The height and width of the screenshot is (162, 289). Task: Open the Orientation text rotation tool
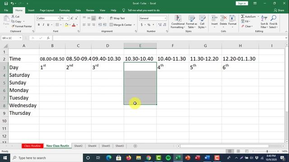(x=100, y=18)
